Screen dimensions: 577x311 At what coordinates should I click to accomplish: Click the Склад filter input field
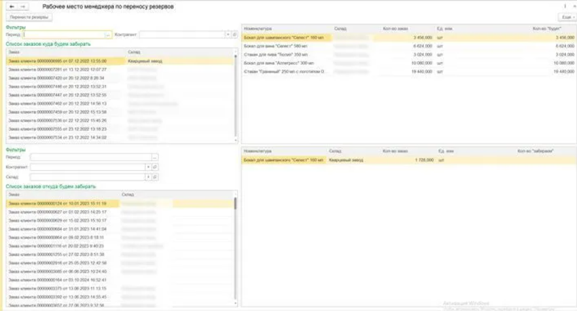coord(88,177)
